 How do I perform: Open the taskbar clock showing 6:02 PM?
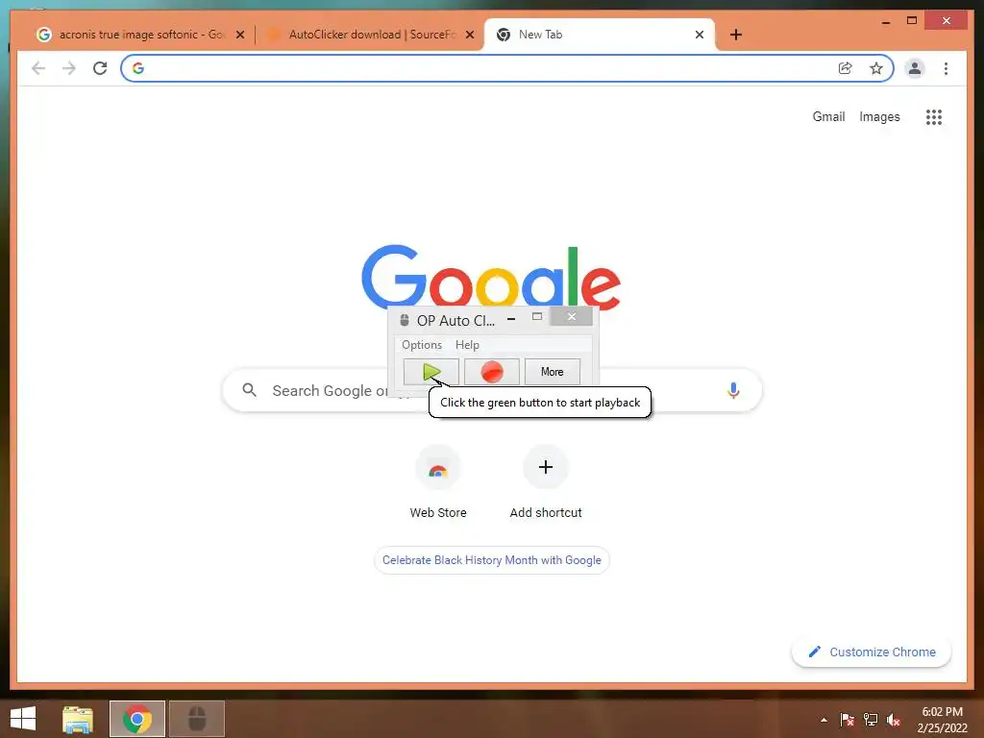pos(942,720)
